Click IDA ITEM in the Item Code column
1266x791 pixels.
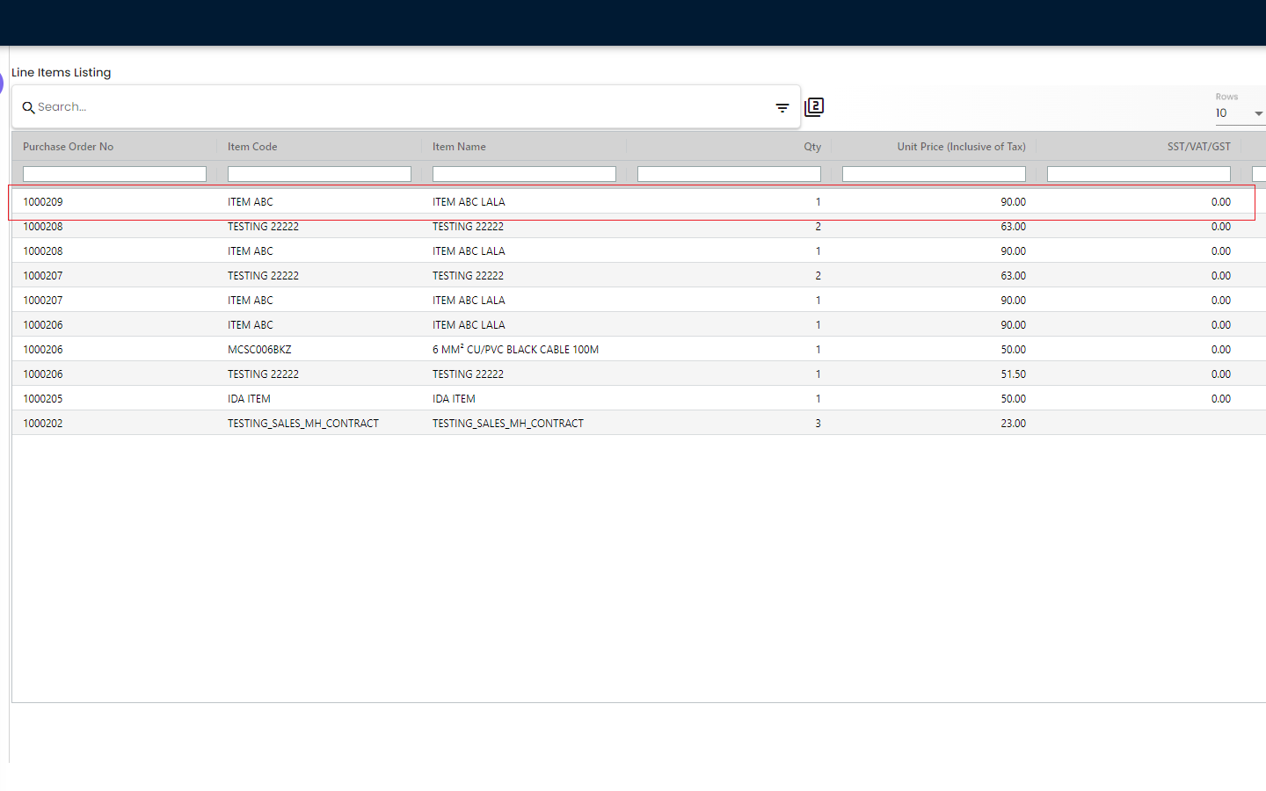pos(249,399)
